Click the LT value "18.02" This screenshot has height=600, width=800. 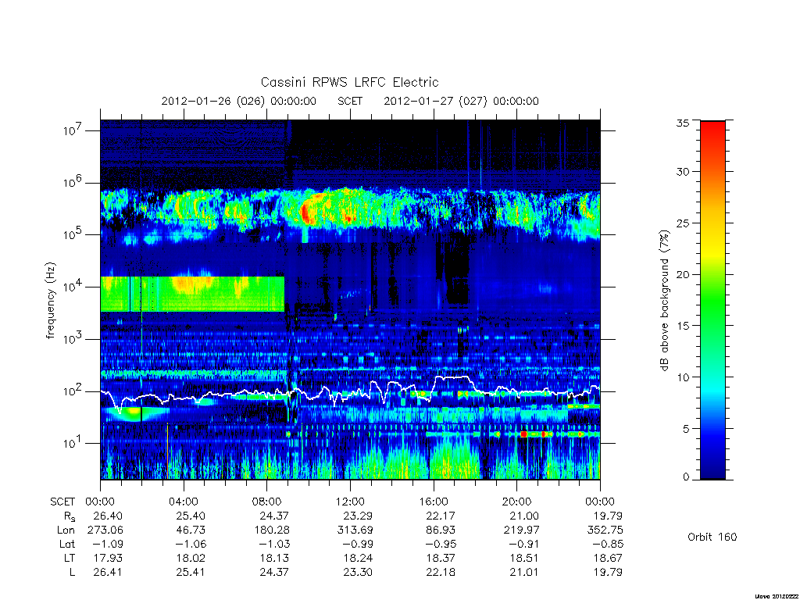(x=191, y=558)
